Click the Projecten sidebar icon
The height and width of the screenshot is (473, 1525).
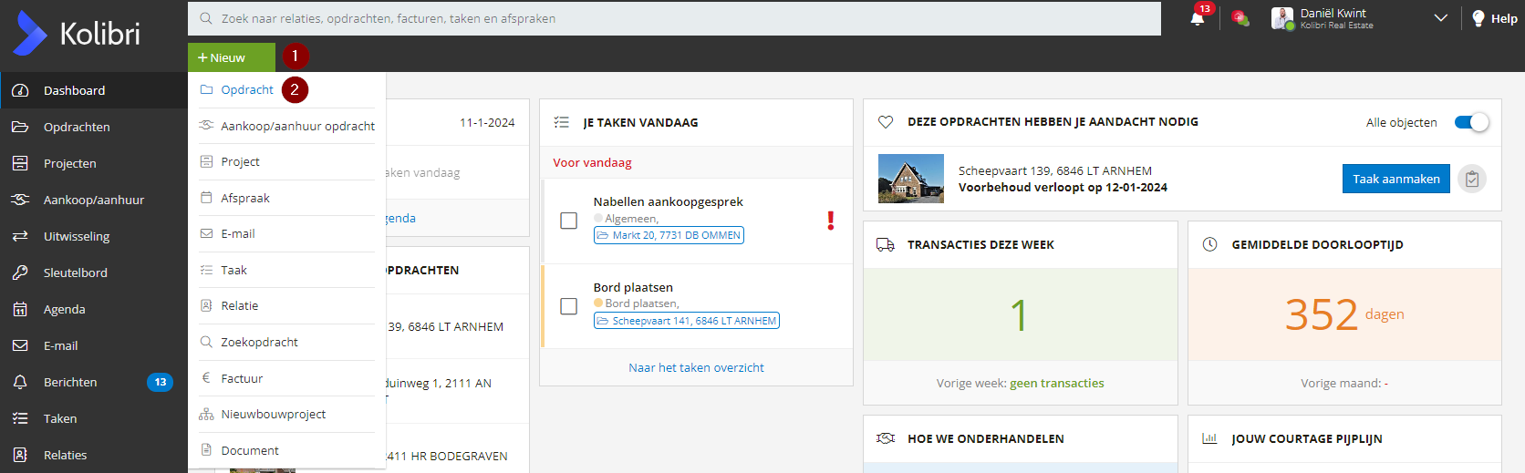(x=20, y=163)
